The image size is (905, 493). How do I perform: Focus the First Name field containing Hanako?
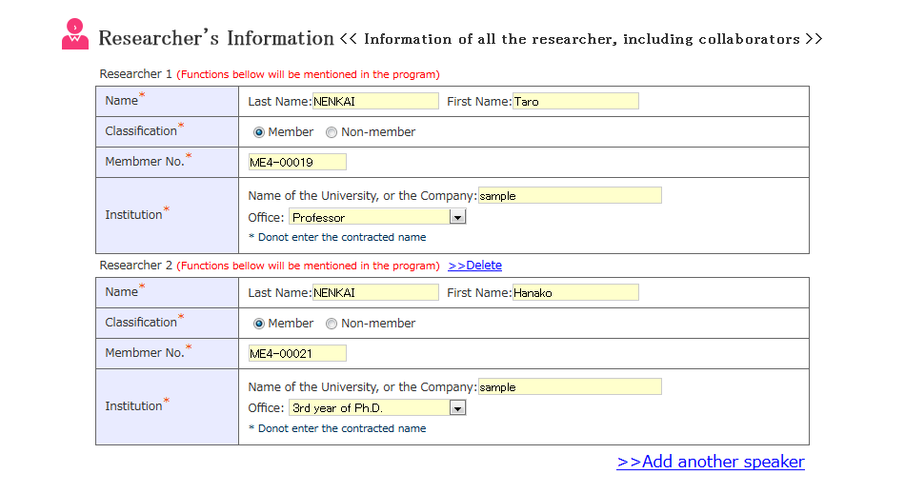pyautogui.click(x=575, y=292)
